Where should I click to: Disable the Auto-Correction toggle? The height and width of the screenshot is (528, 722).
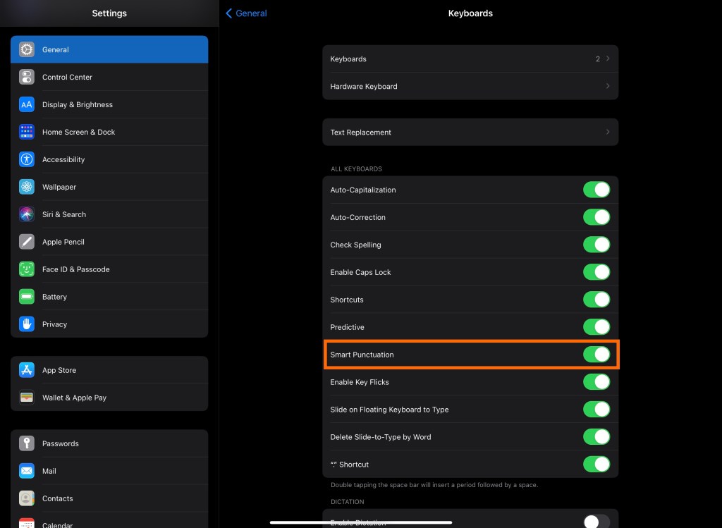pyautogui.click(x=596, y=217)
